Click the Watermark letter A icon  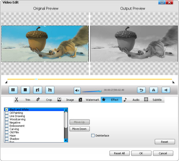80,100
